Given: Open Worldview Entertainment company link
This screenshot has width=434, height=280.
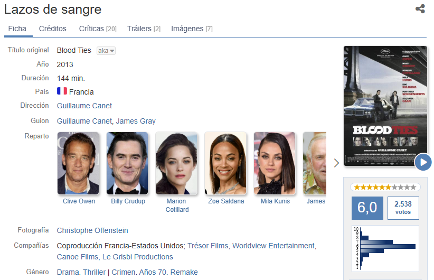Looking at the screenshot, I should pos(273,246).
